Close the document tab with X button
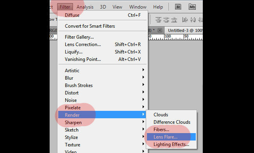This screenshot has width=254, height=153. pyautogui.click(x=160, y=30)
